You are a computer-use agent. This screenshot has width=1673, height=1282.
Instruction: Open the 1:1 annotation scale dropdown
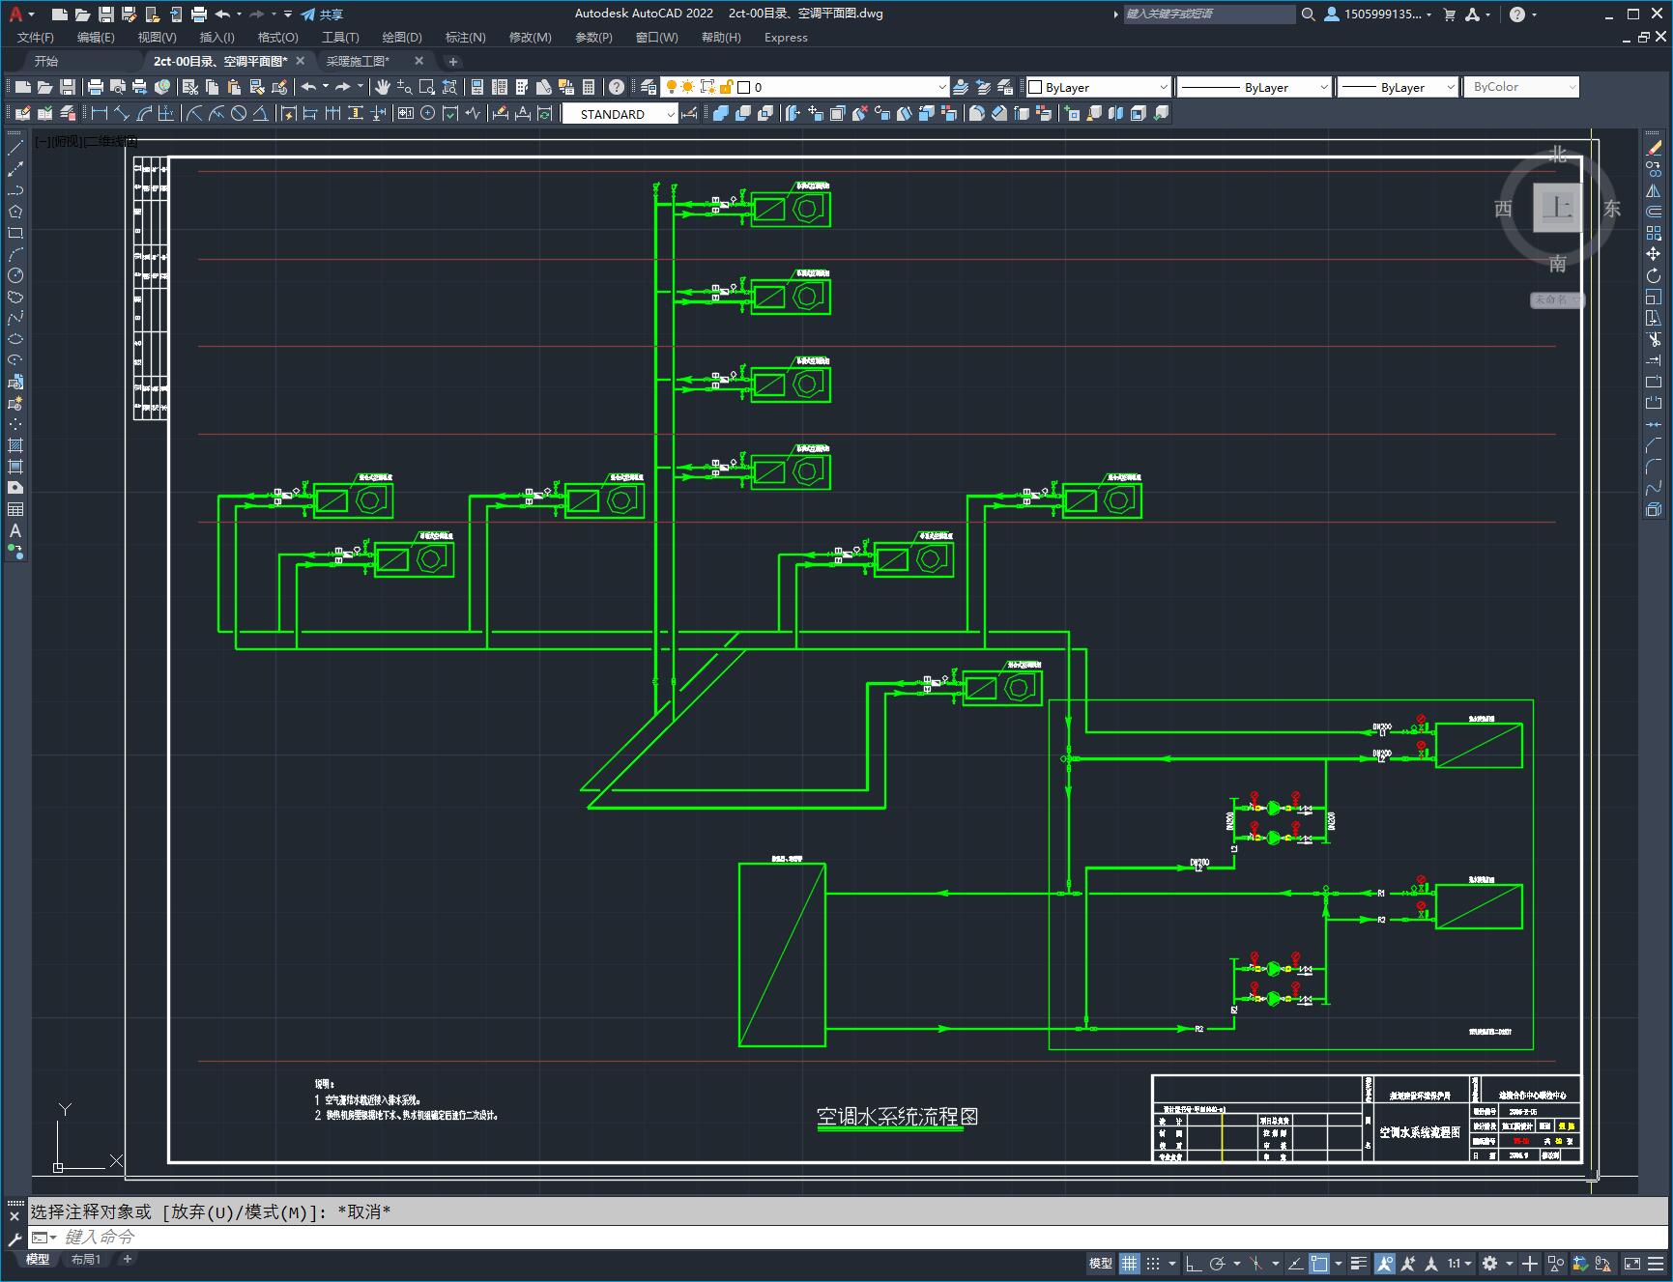click(x=1459, y=1264)
